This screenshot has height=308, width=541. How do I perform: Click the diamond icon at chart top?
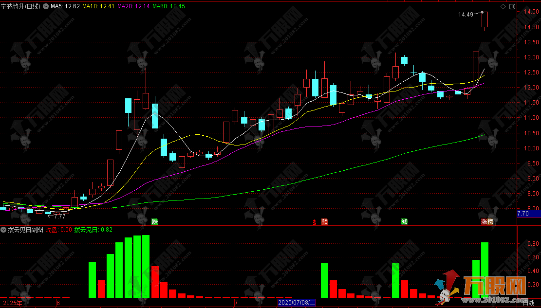pos(503,6)
